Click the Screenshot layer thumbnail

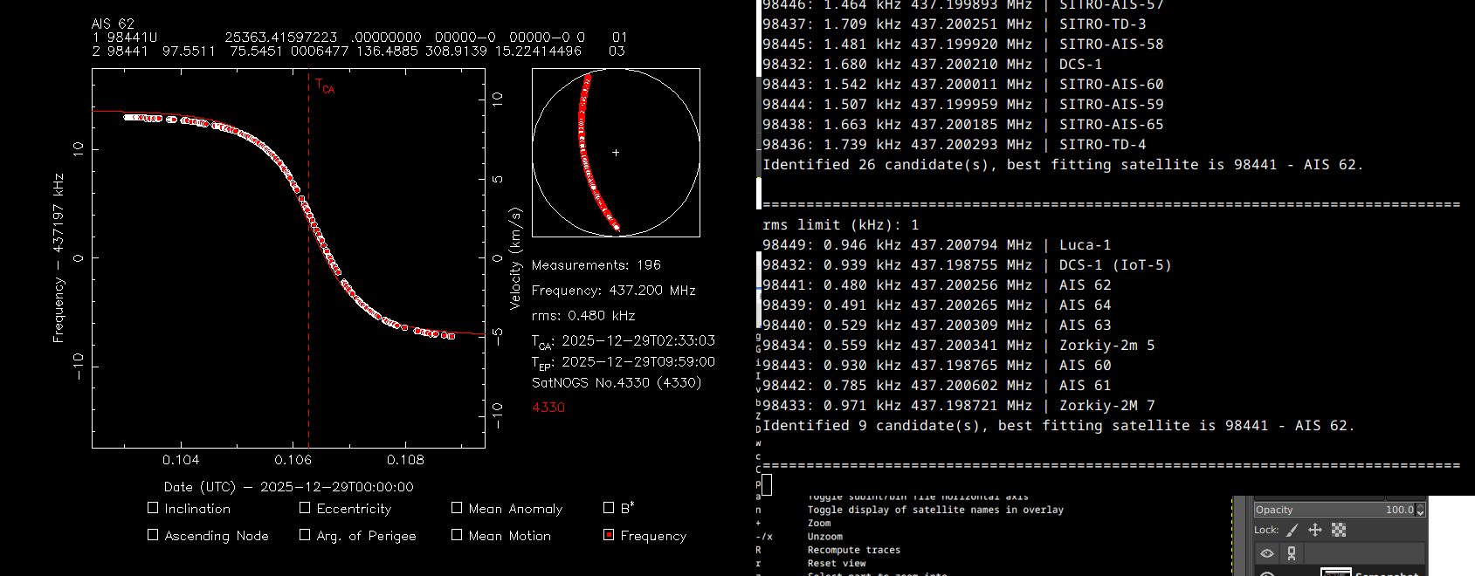[x=1335, y=572]
